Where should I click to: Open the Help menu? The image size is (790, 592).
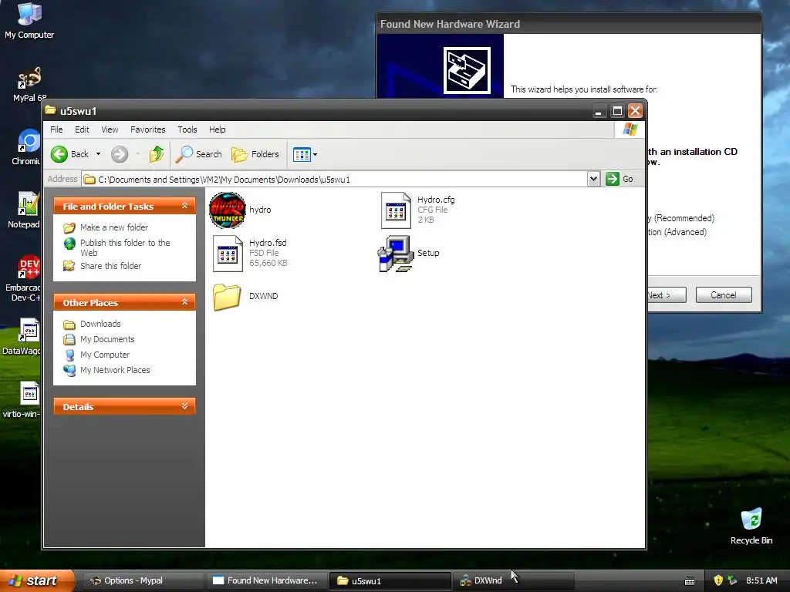click(217, 129)
